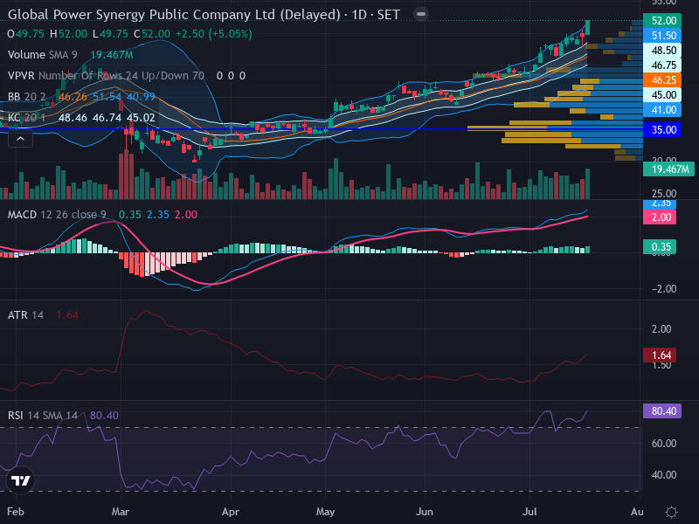The height and width of the screenshot is (524, 699).
Task: Click the 19.467M volume value label
Action: [668, 169]
